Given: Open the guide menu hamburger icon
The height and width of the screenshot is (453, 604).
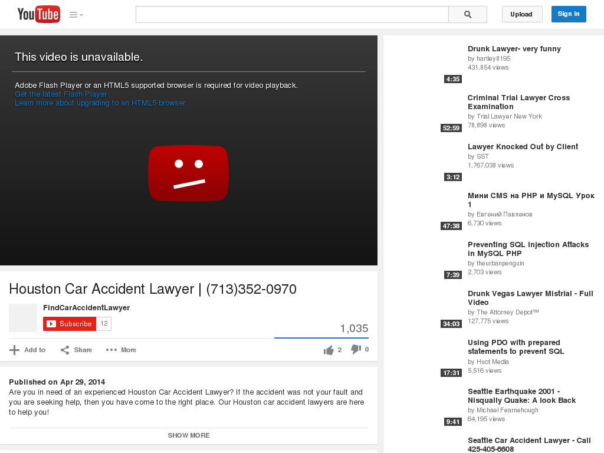Looking at the screenshot, I should click(76, 15).
